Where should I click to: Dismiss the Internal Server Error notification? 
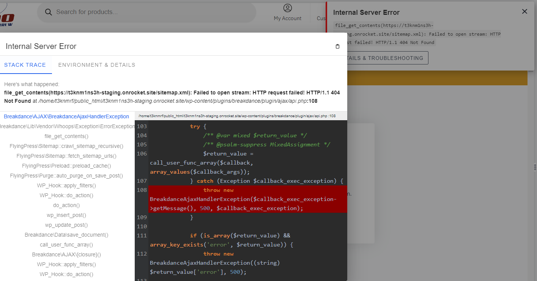(524, 11)
